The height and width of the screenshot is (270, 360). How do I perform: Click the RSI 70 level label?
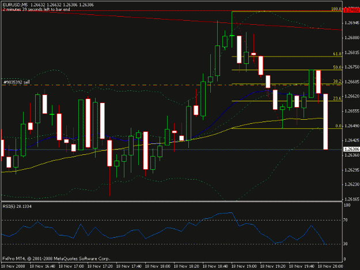pyautogui.click(x=345, y=220)
